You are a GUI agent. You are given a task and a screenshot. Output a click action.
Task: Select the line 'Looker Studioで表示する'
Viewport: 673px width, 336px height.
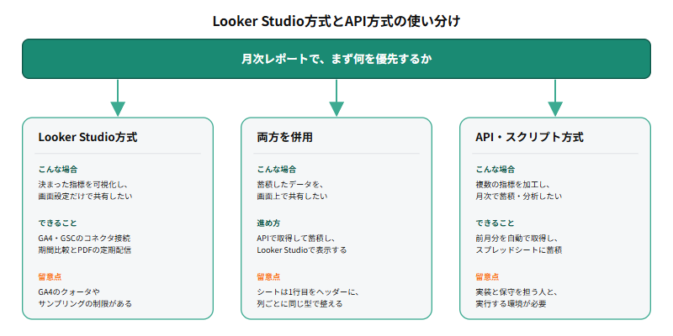click(302, 250)
